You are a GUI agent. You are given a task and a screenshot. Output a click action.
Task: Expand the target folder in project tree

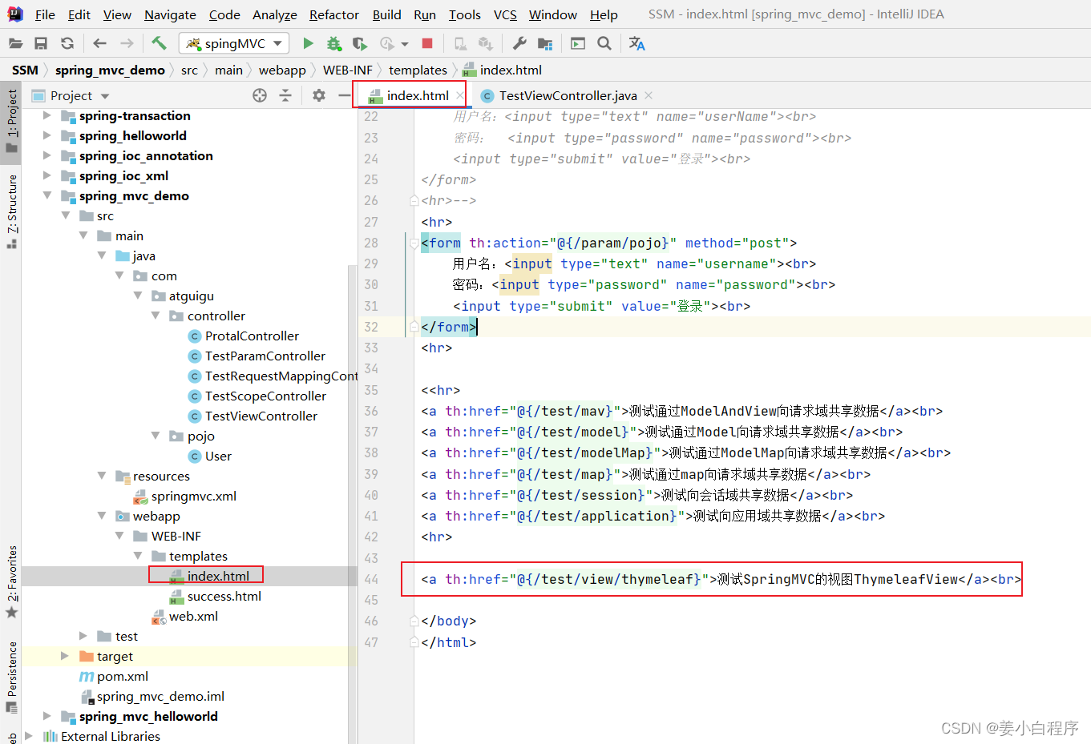(65, 656)
